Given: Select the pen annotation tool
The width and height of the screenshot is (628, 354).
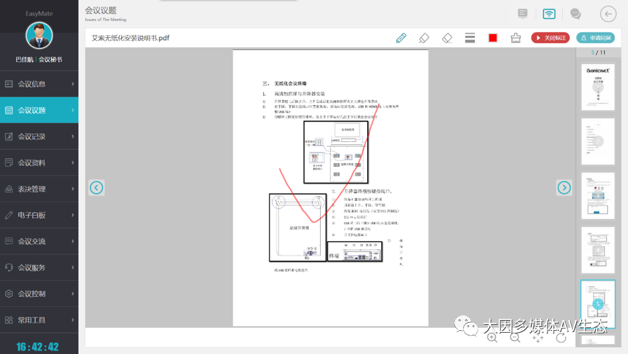Looking at the screenshot, I should click(x=401, y=38).
